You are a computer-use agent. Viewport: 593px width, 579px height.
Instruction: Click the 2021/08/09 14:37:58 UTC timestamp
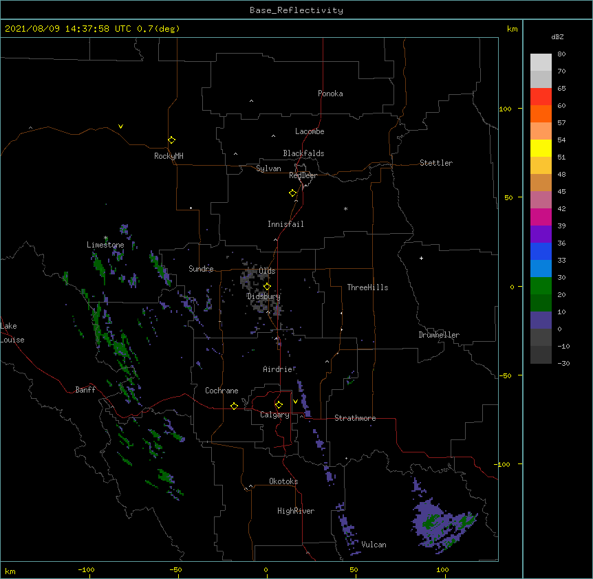point(68,29)
